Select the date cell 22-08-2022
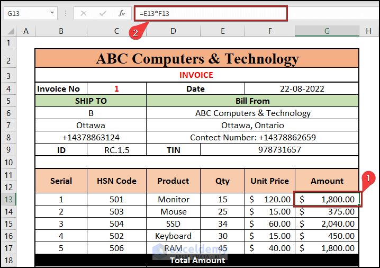The image size is (380, 268). 302,88
